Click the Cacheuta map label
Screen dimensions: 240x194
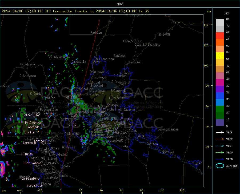[50, 113]
